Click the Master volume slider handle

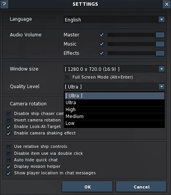pos(160,35)
